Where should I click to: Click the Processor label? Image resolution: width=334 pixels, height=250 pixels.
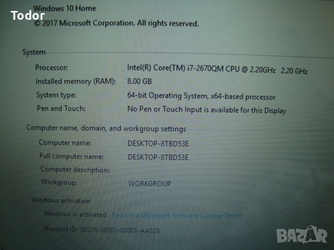51,67
